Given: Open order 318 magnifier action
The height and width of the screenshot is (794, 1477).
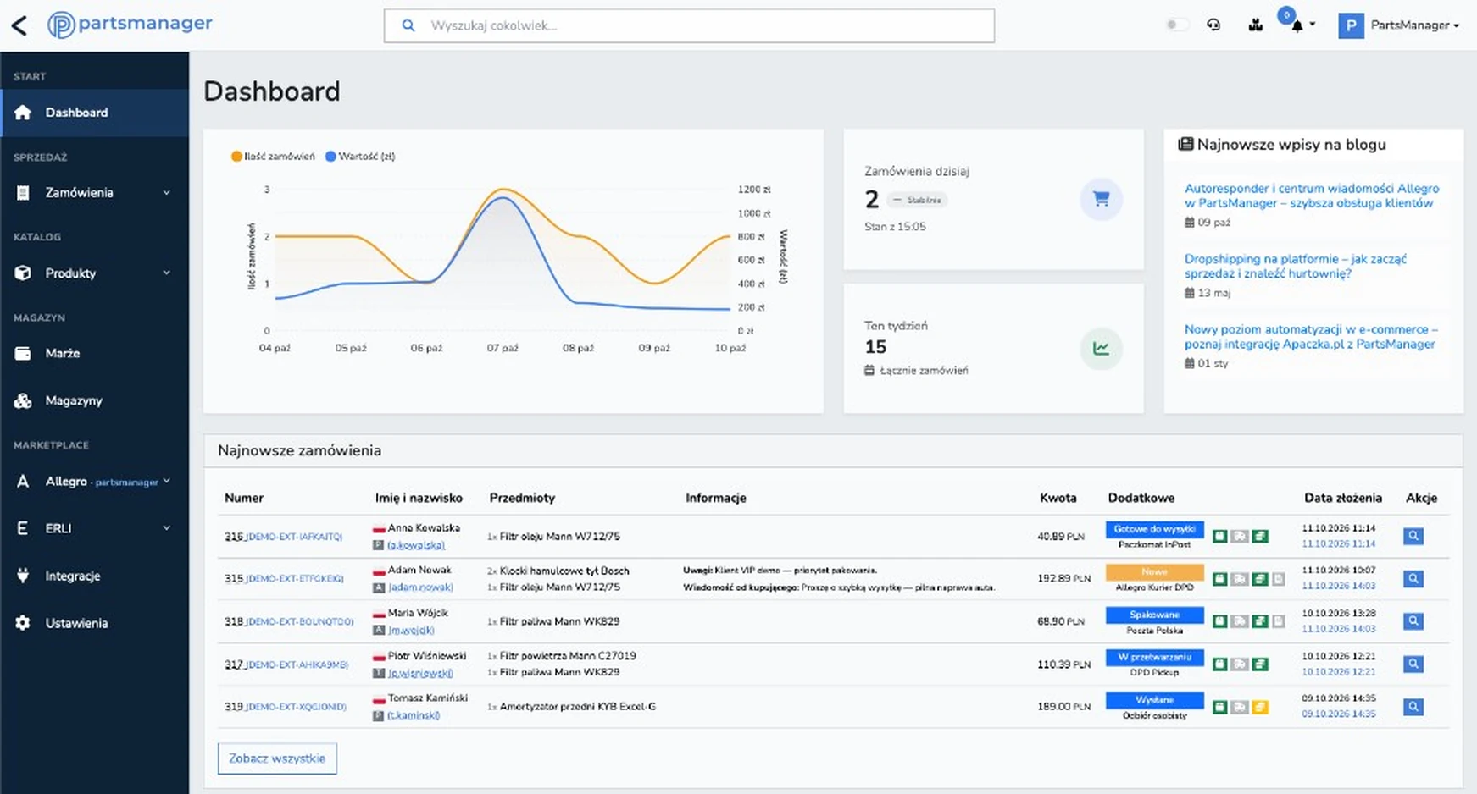Looking at the screenshot, I should point(1413,621).
